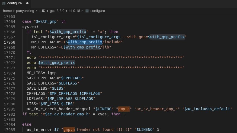Click line number 17970
The image size is (237, 133).
click(x=9, y=53)
